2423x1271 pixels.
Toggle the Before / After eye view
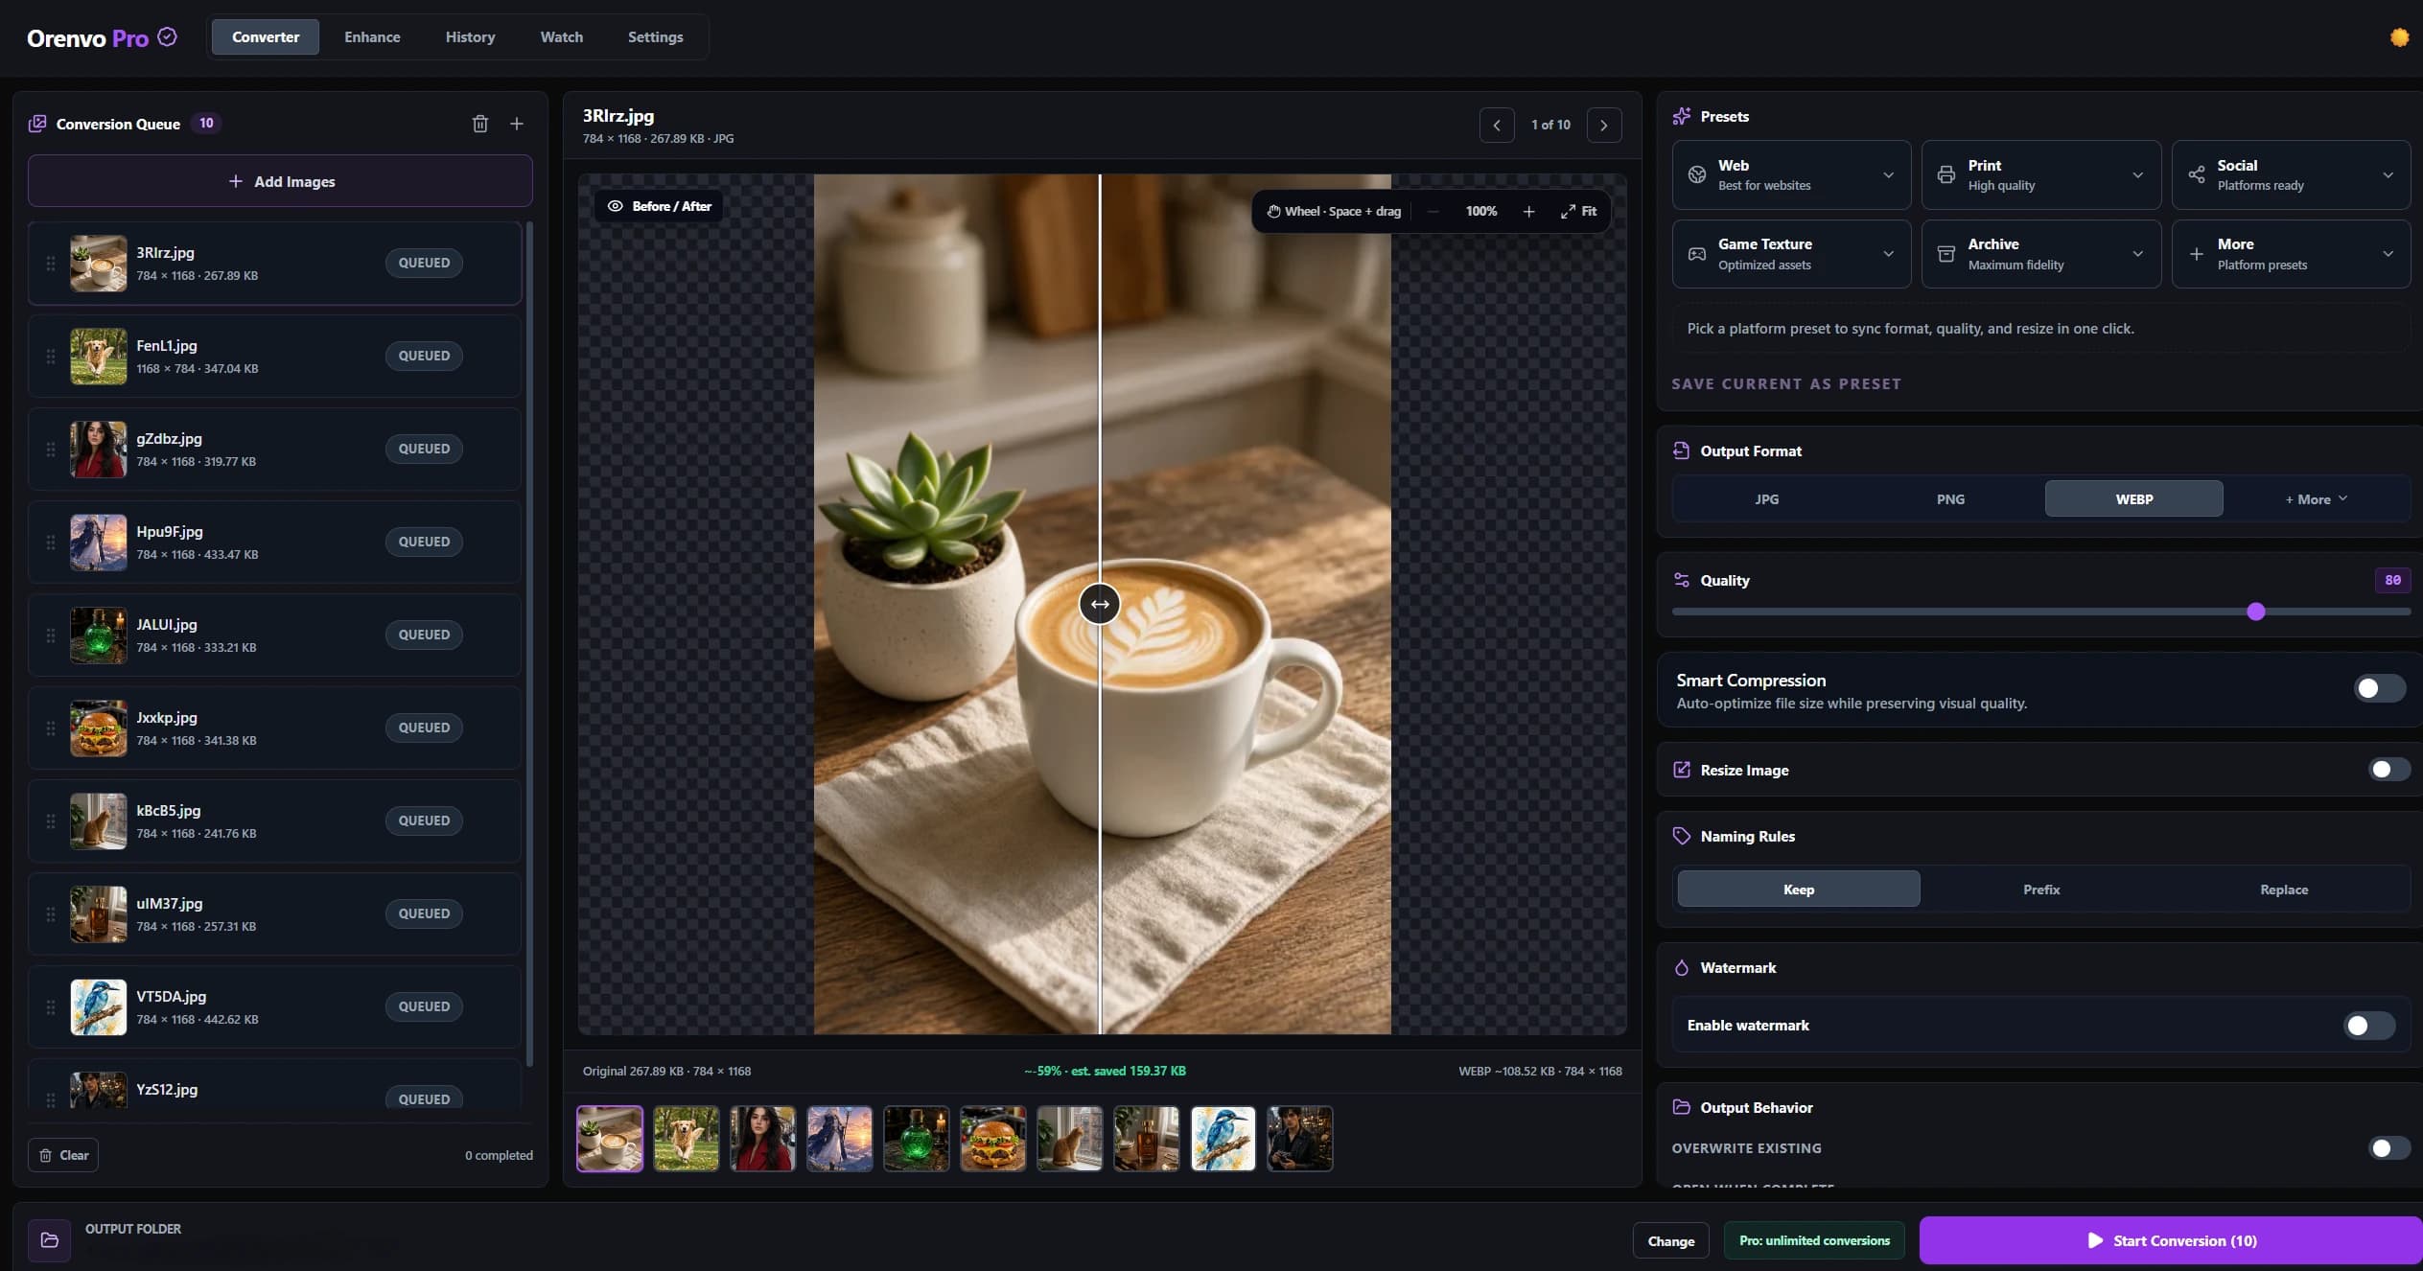(660, 206)
